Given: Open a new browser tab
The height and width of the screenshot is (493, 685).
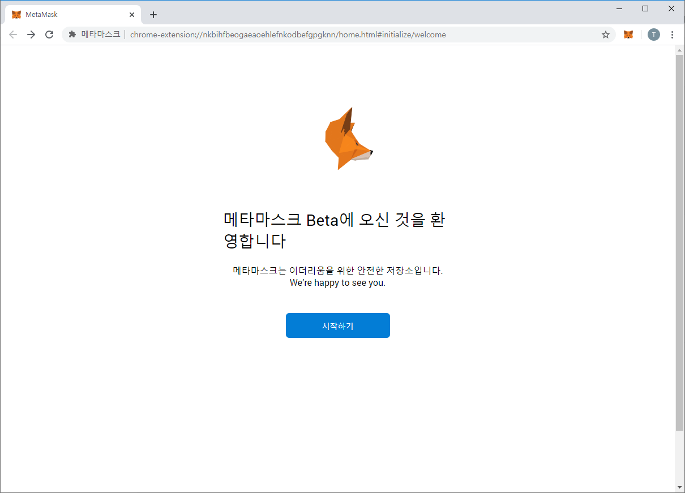Looking at the screenshot, I should (x=153, y=15).
